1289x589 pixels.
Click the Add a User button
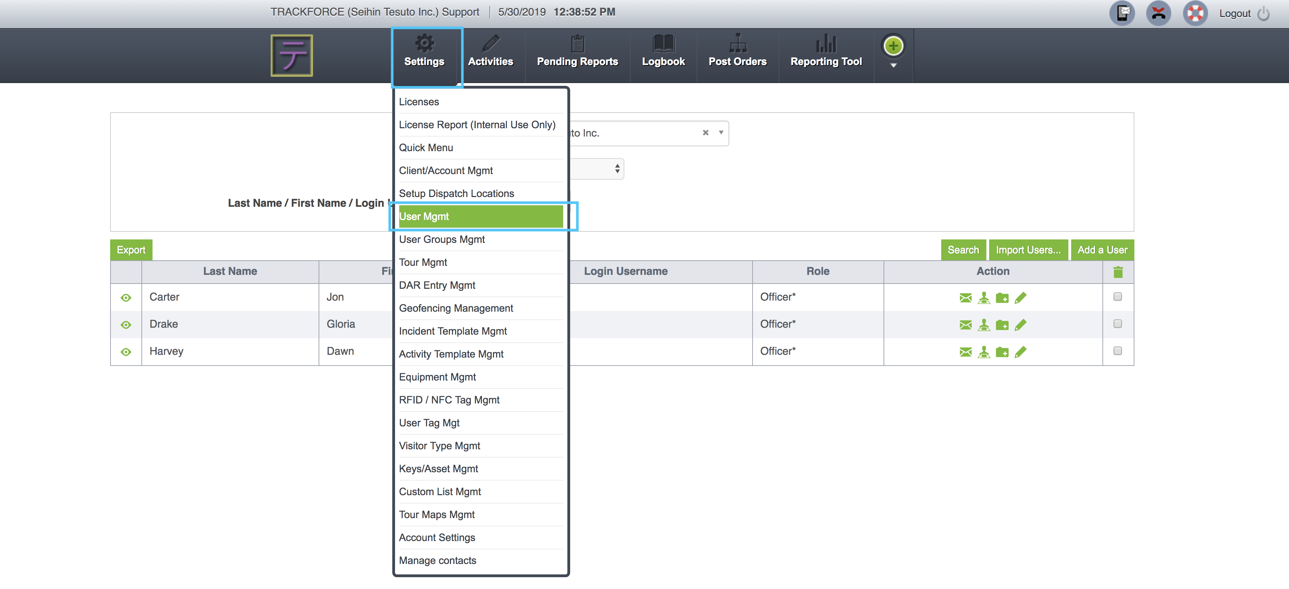pos(1102,250)
